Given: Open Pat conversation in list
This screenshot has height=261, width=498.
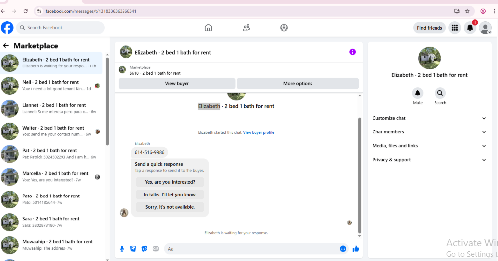Looking at the screenshot, I should point(52,154).
